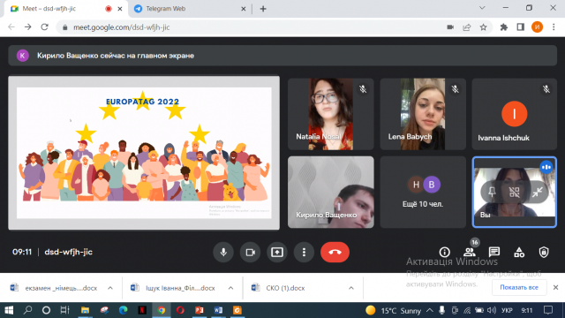The width and height of the screenshot is (565, 318).
Task: Click the EUROPATAG 2022 presentation slide
Action: point(144,153)
